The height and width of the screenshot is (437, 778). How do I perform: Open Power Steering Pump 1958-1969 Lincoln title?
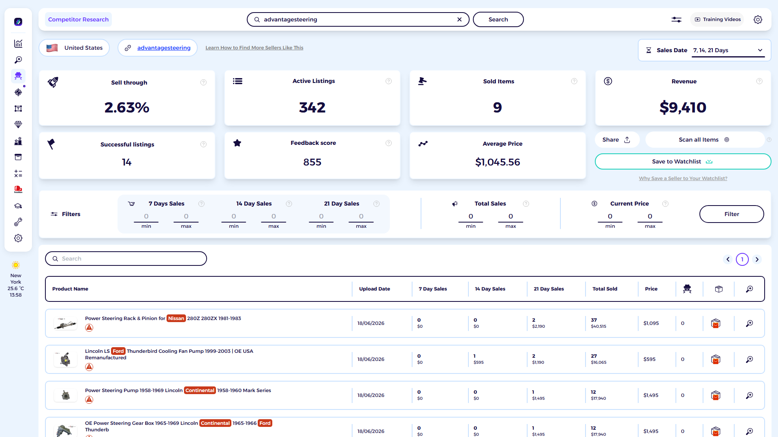178,390
